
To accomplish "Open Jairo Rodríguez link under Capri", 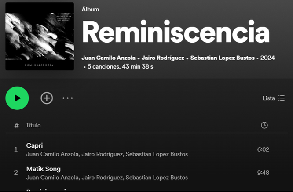I will click(102, 154).
